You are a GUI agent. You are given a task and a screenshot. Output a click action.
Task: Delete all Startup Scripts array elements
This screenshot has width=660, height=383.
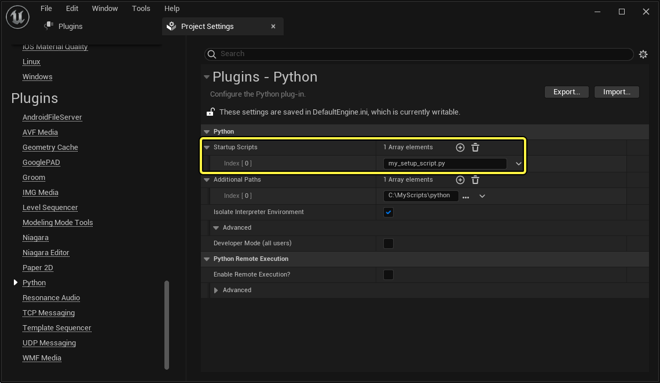[475, 148]
